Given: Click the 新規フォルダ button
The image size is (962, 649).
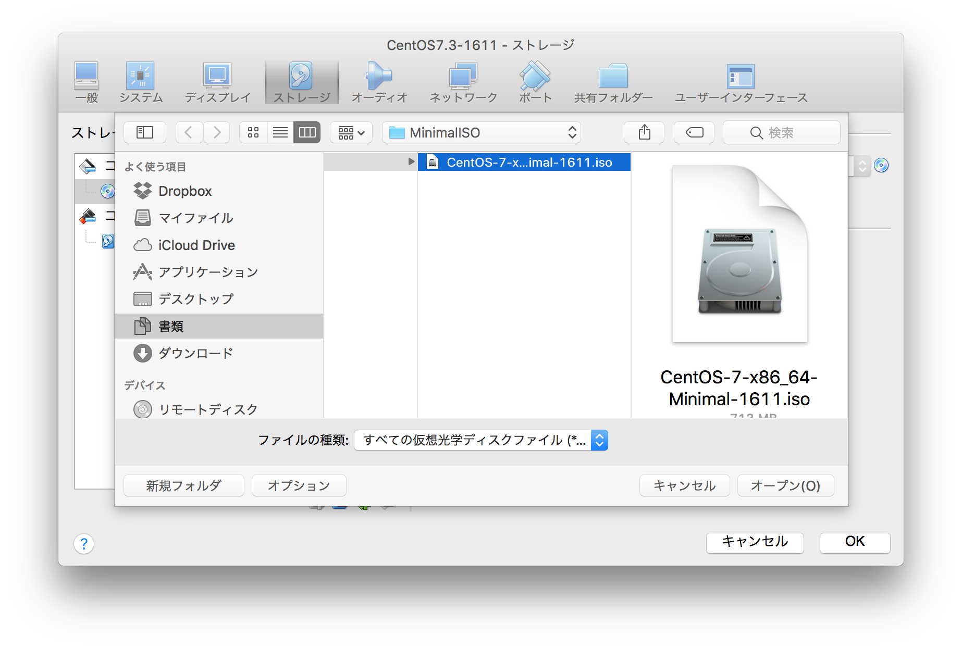Looking at the screenshot, I should [x=183, y=485].
